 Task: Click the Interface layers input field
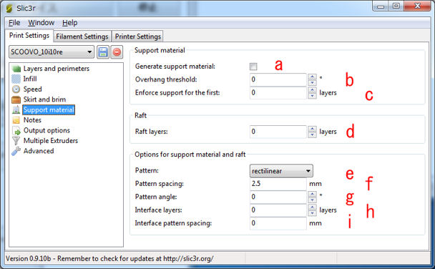click(x=278, y=210)
